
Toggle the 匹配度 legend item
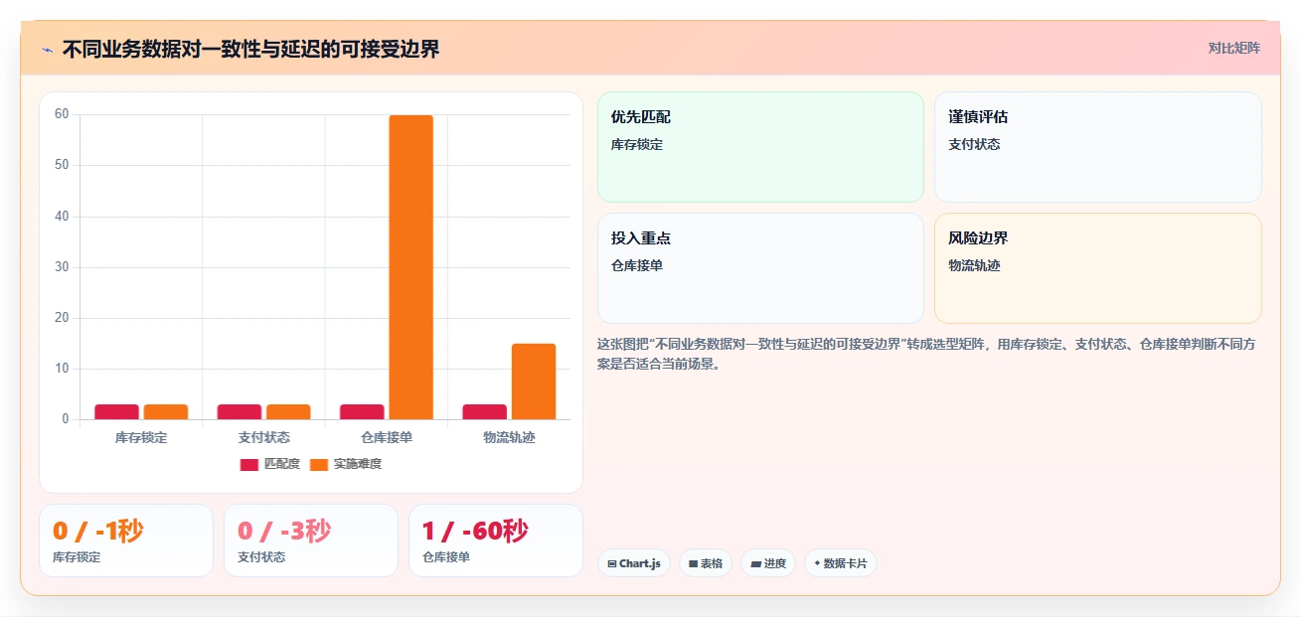(269, 464)
